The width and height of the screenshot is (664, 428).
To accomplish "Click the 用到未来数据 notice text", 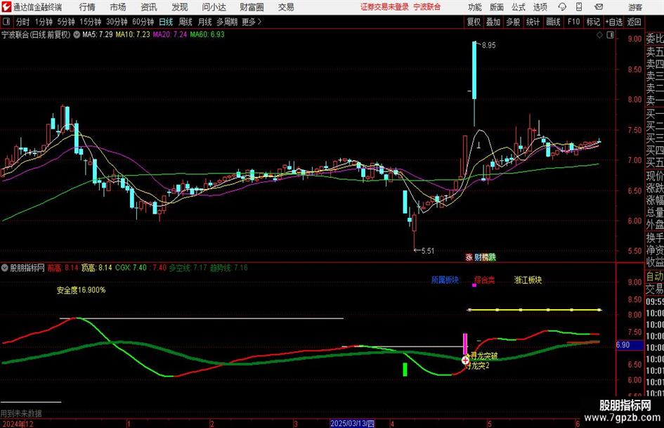I will pyautogui.click(x=21, y=413).
